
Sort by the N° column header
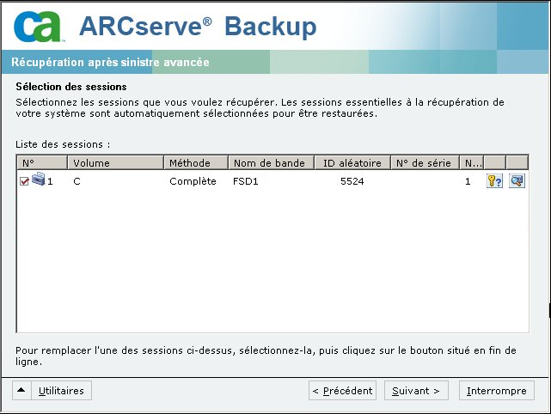pos(41,162)
